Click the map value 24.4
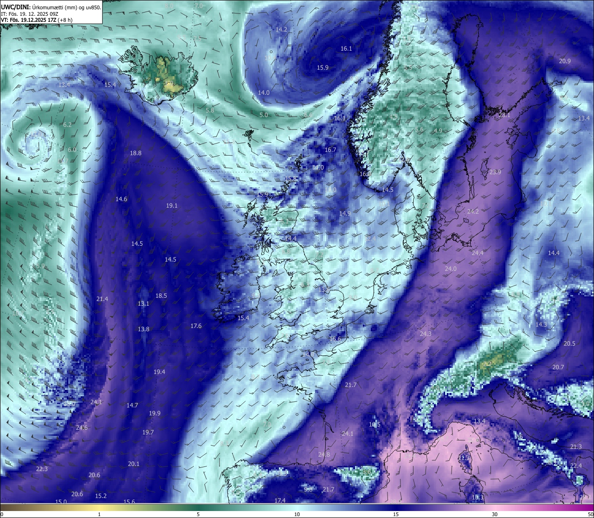The width and height of the screenshot is (594, 518). pos(478,253)
